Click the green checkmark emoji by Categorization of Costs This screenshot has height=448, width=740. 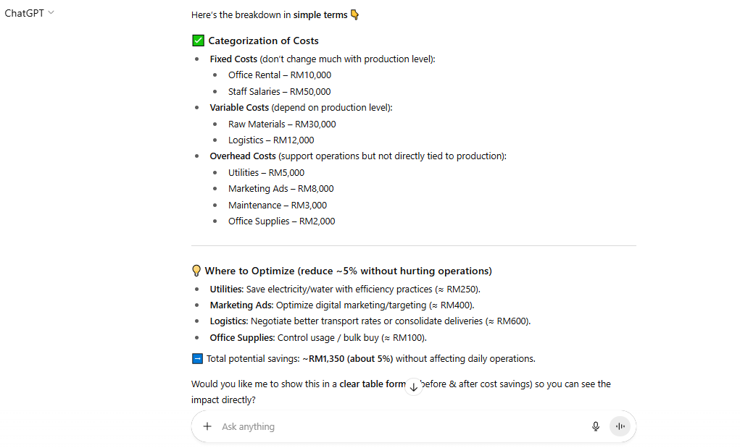pyautogui.click(x=197, y=41)
